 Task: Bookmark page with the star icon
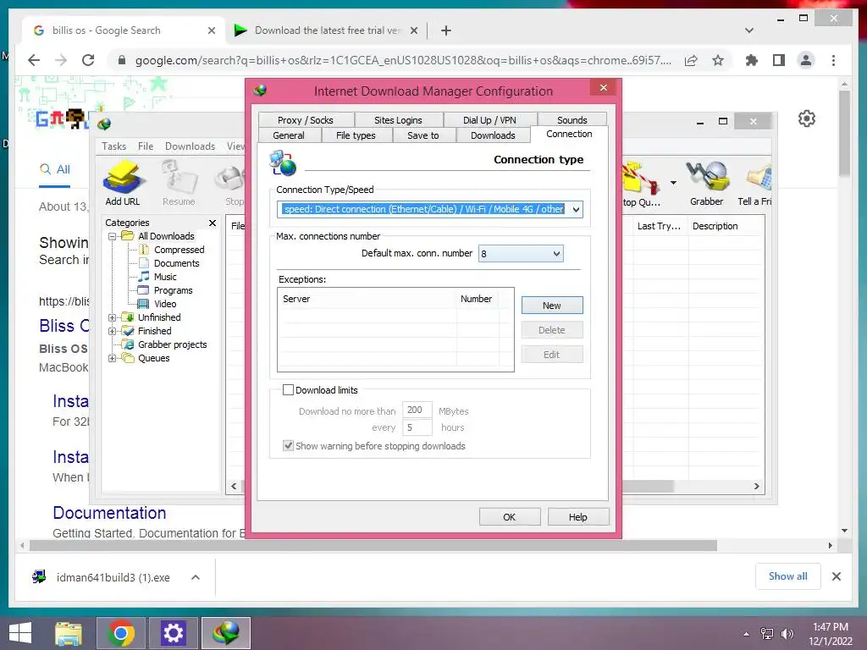coord(718,60)
